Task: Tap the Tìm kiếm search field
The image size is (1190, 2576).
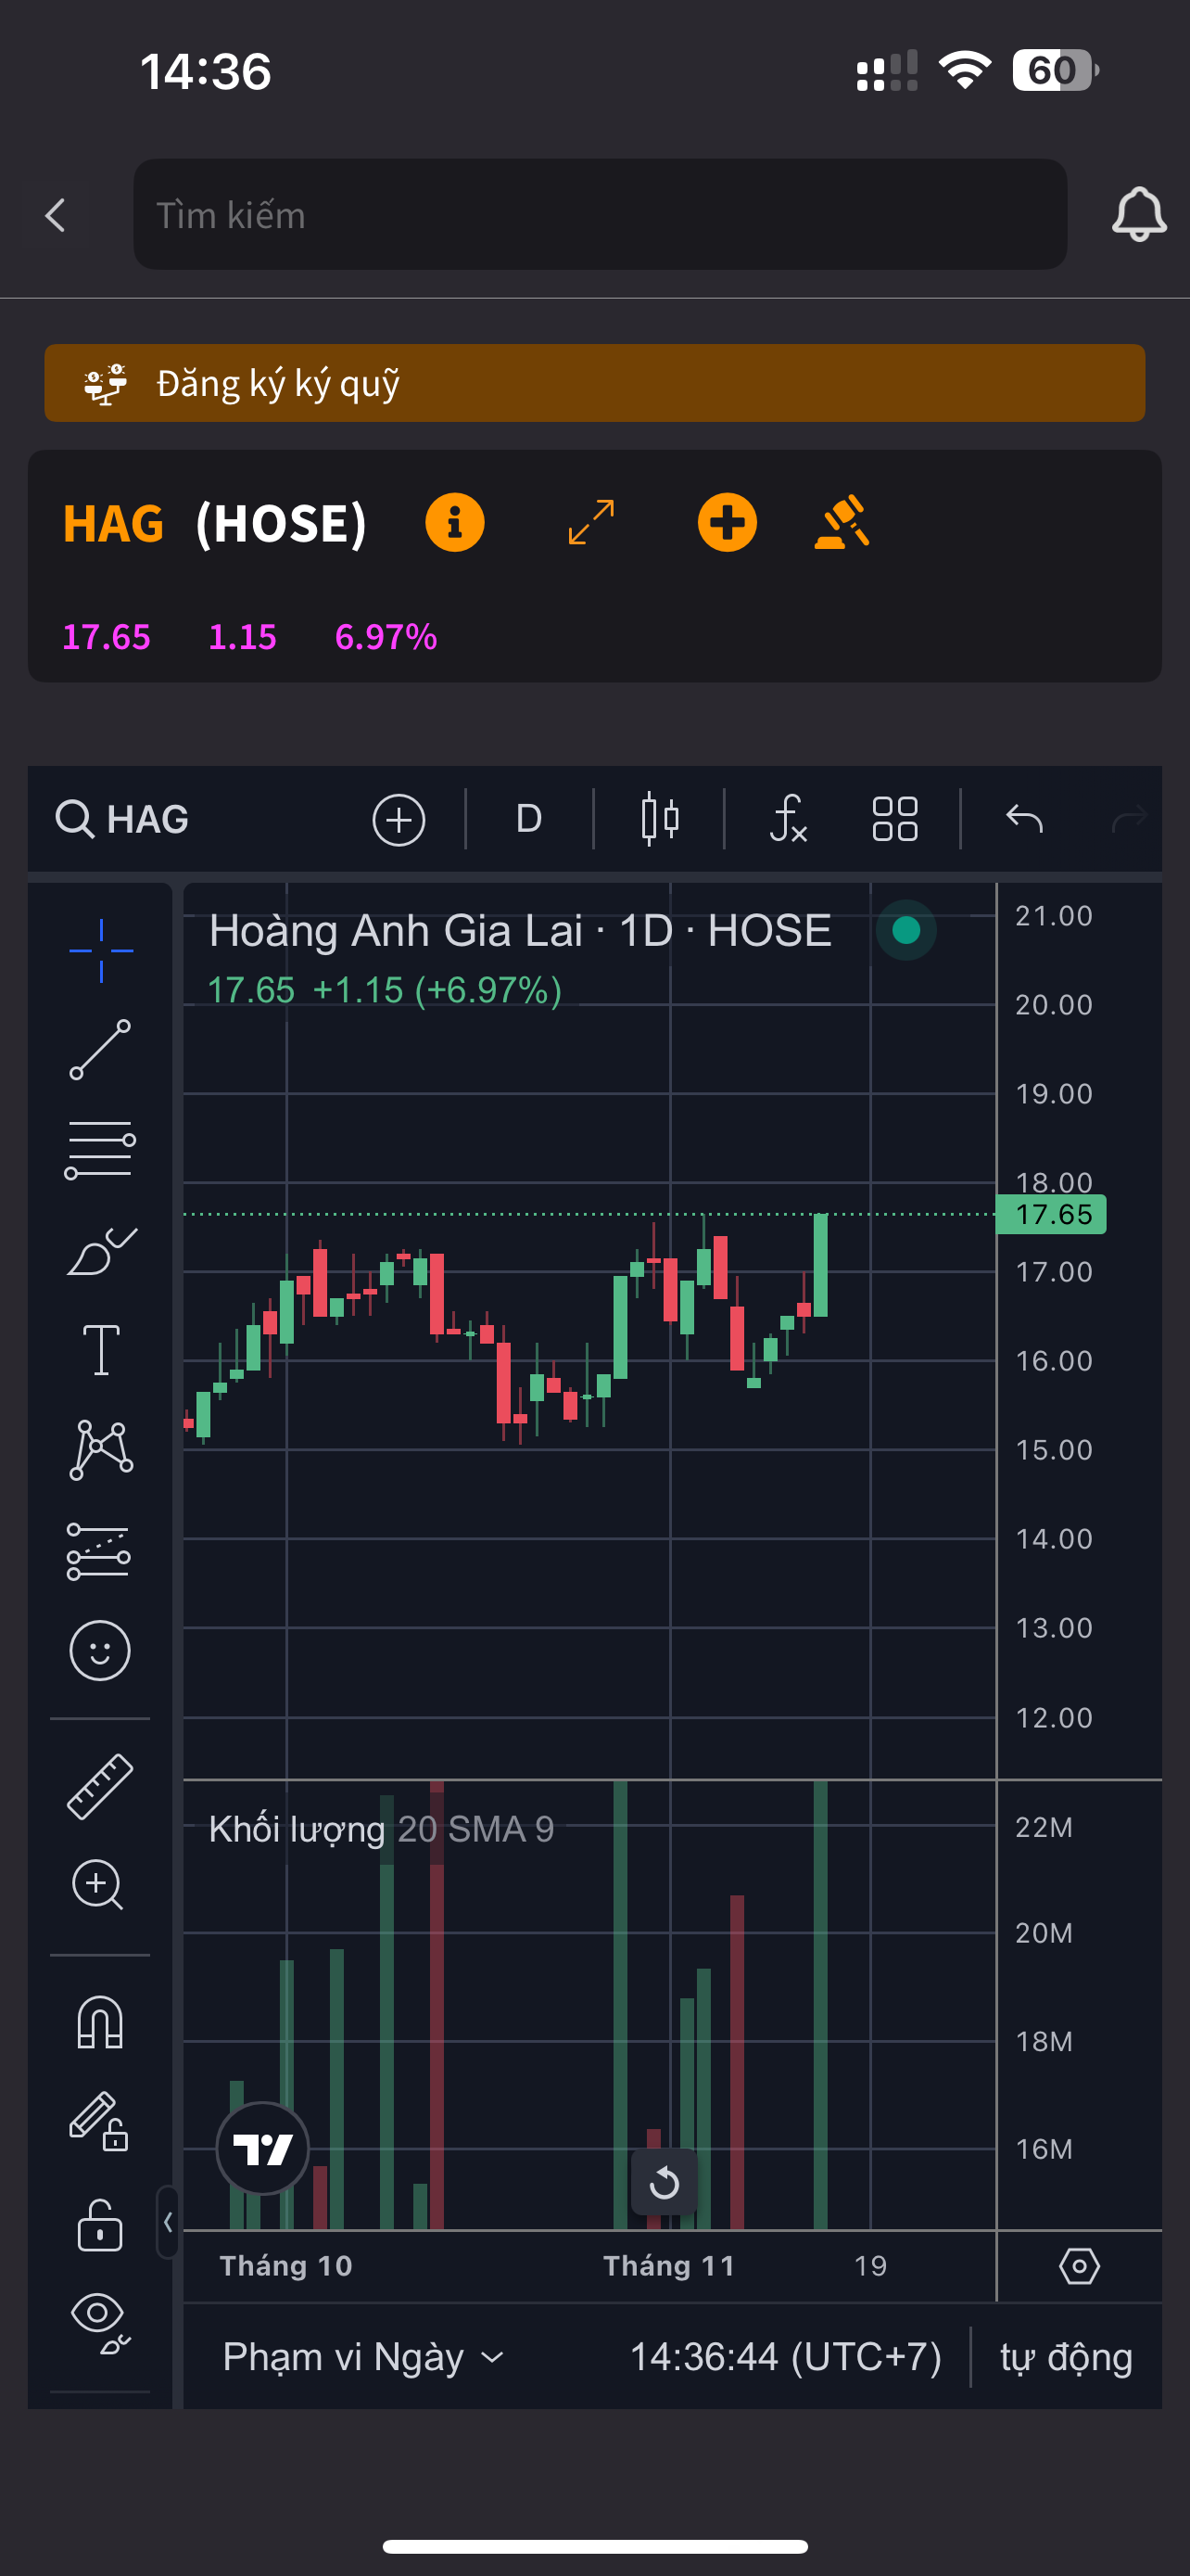Action: (x=600, y=214)
